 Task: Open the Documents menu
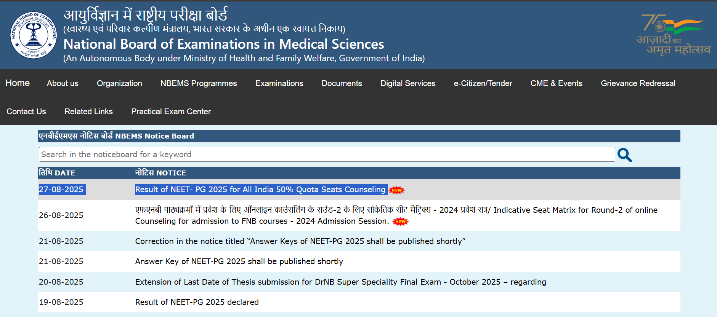(x=342, y=83)
